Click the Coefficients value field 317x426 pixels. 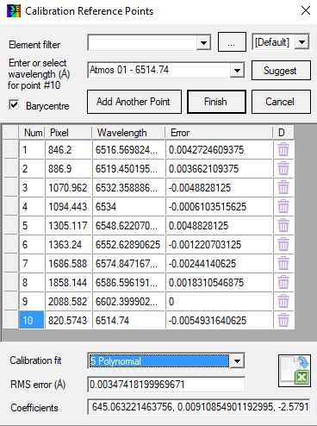coord(199,407)
